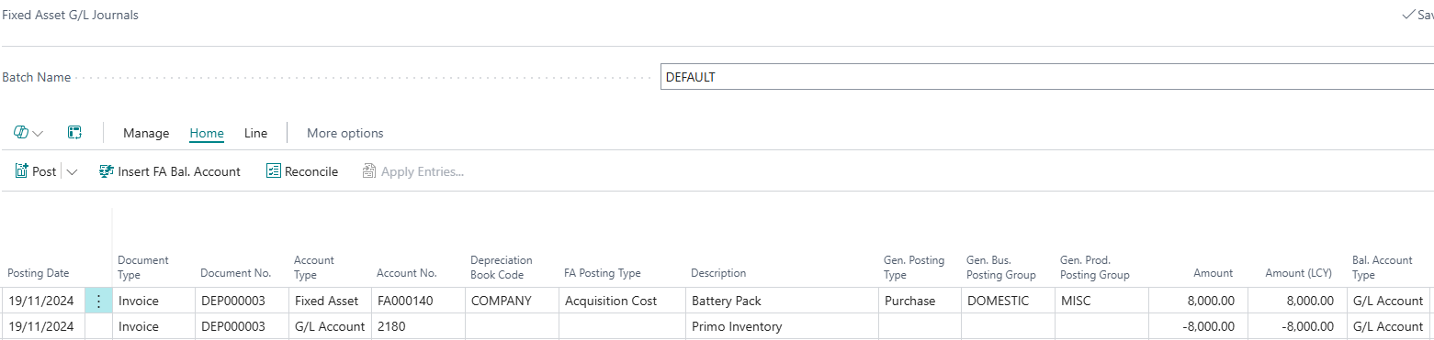Open the Line menu
Image resolution: width=1434 pixels, height=340 pixels.
[x=256, y=133]
